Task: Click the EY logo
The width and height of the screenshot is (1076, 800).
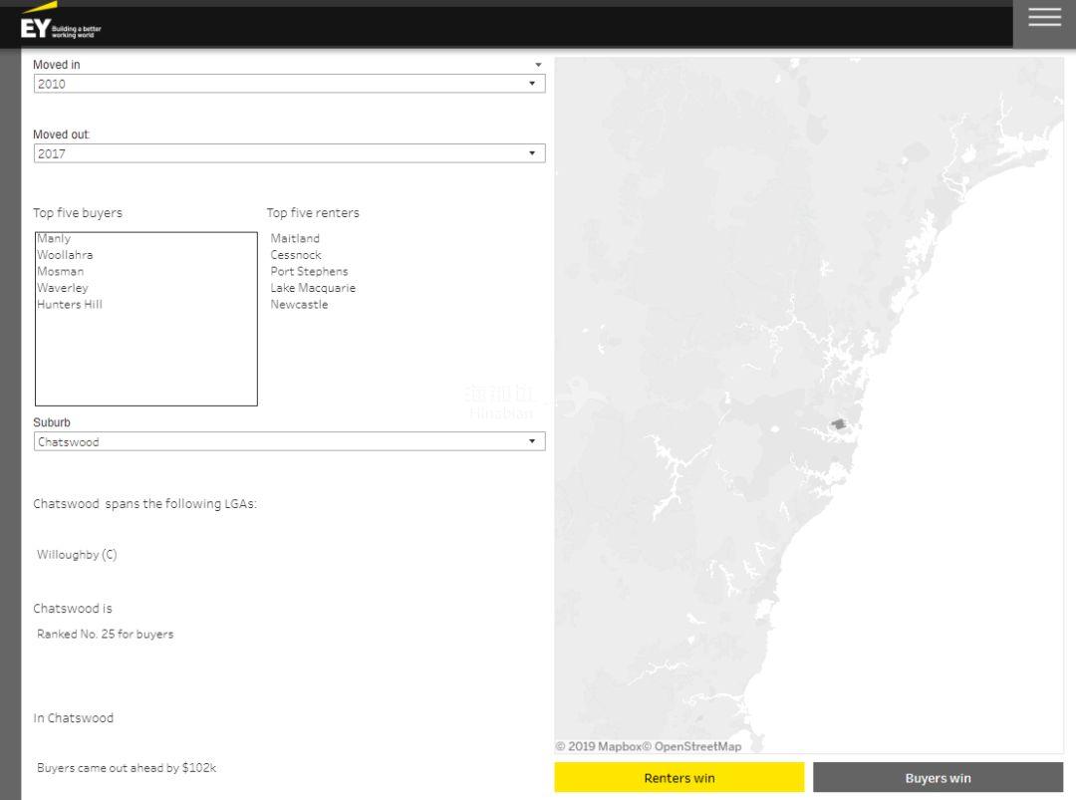Action: [61, 22]
